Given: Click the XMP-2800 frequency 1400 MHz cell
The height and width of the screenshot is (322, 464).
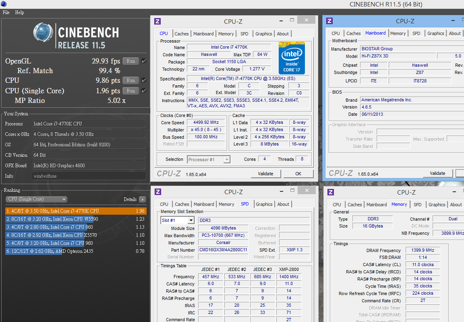Looking at the screenshot, I should (289, 277).
